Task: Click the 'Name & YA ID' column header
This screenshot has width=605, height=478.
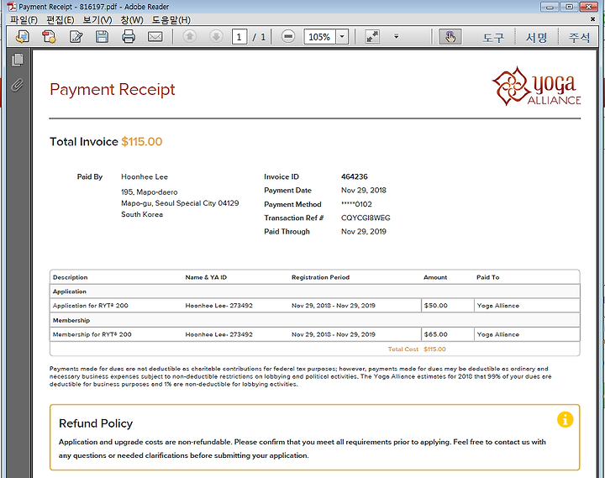Action: pyautogui.click(x=206, y=277)
